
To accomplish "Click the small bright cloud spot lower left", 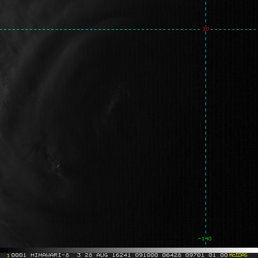I will pos(58,166).
